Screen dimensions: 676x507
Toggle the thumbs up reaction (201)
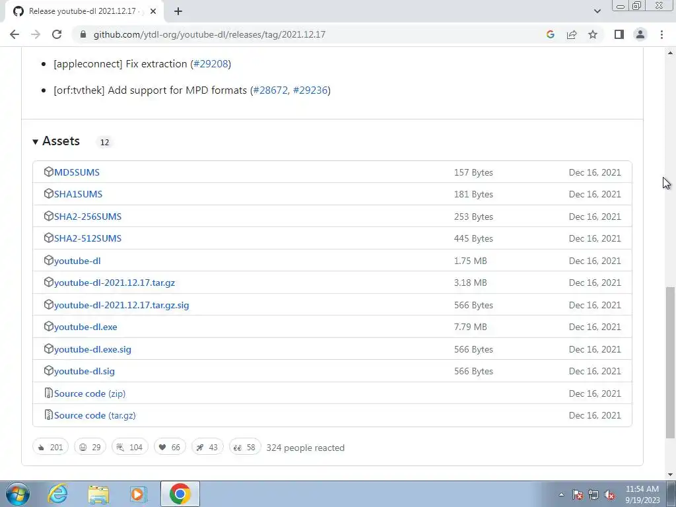point(50,447)
